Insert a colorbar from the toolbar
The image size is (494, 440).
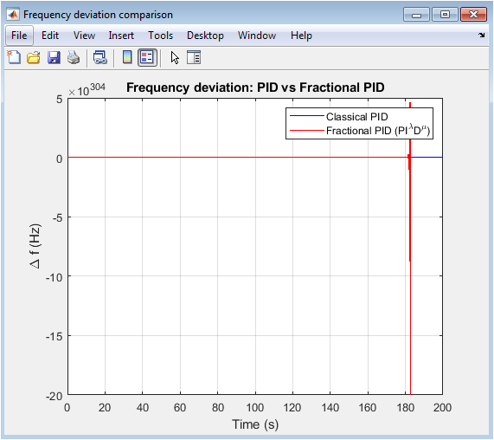(127, 58)
